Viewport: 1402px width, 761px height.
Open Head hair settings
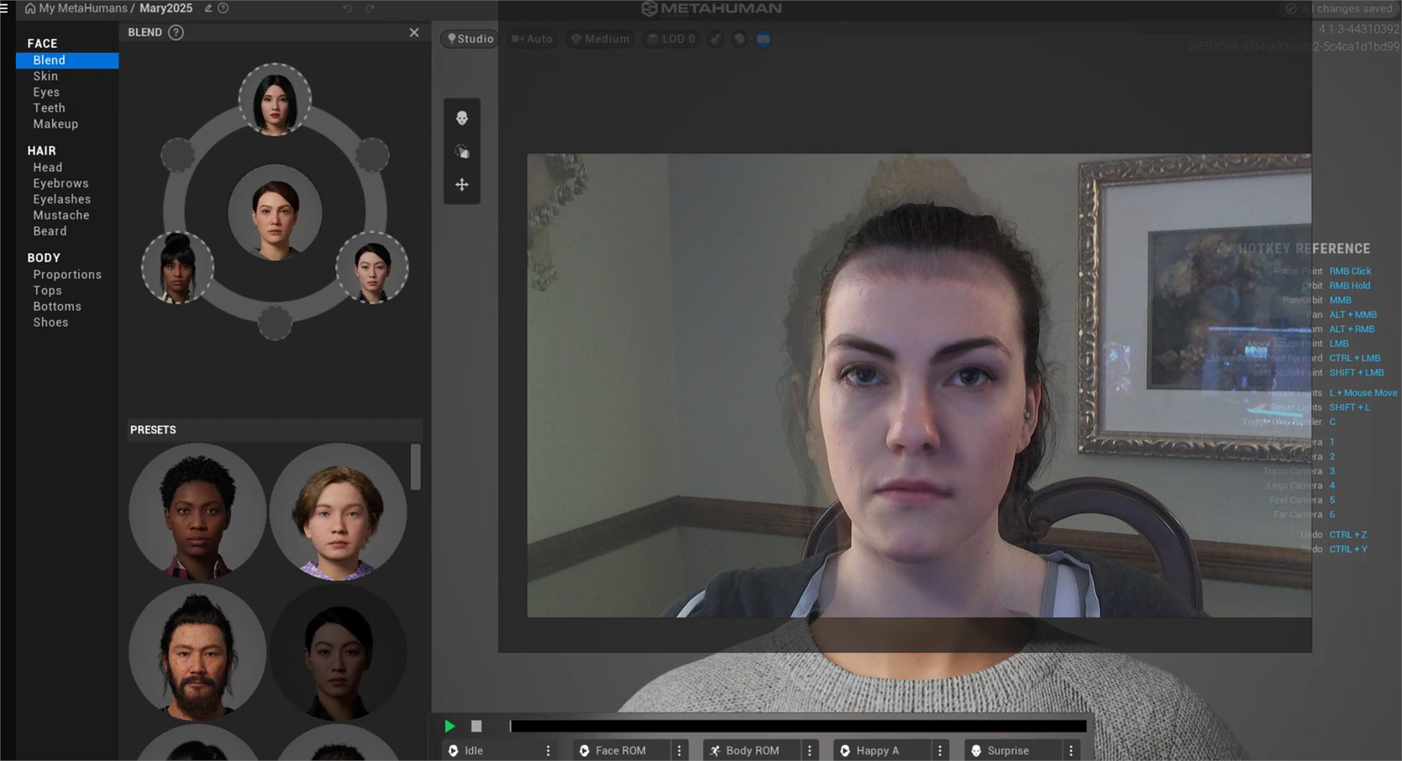click(48, 167)
